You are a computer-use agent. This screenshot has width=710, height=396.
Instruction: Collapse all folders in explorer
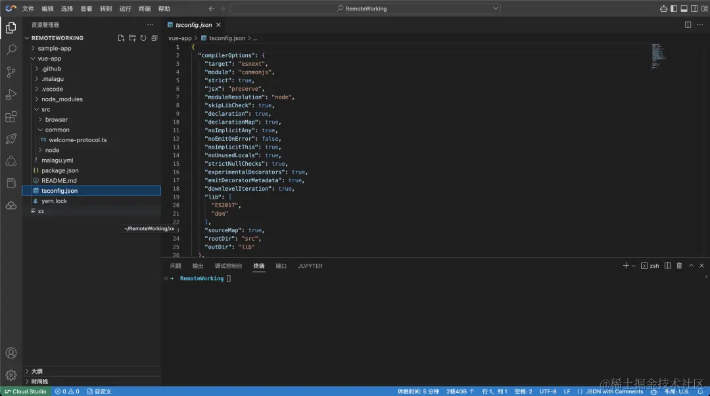(x=154, y=38)
